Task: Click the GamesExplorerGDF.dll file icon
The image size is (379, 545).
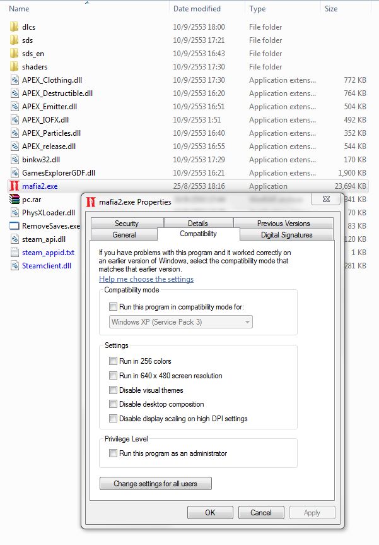Action: click(15, 173)
